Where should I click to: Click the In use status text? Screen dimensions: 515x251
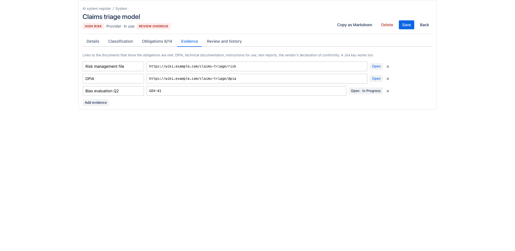pyautogui.click(x=129, y=26)
